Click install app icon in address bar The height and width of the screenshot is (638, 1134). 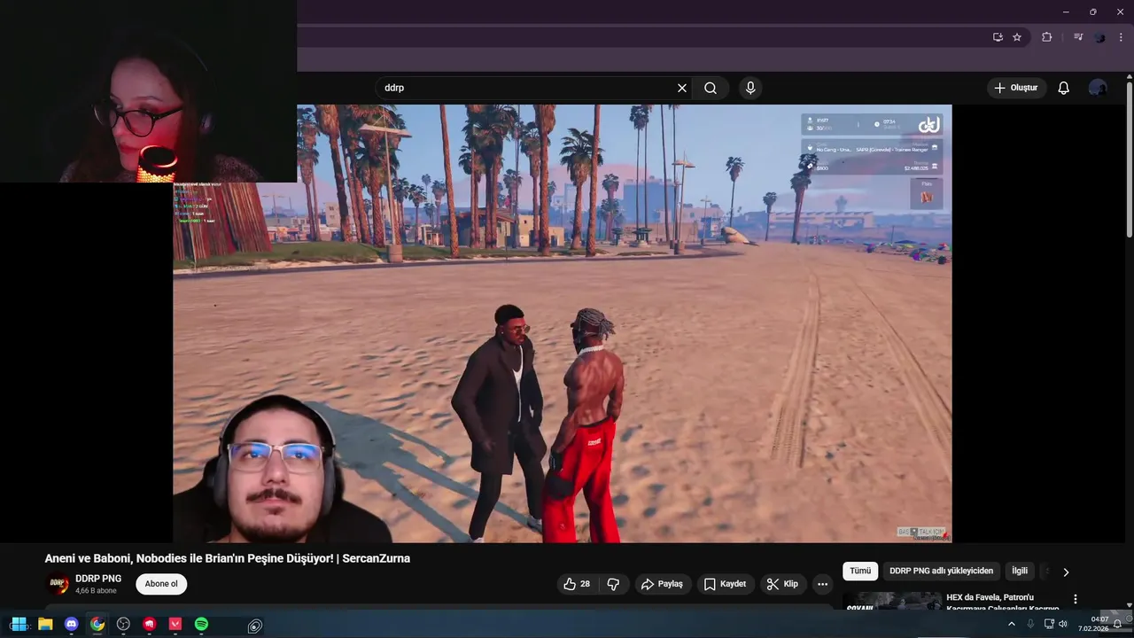(998, 37)
